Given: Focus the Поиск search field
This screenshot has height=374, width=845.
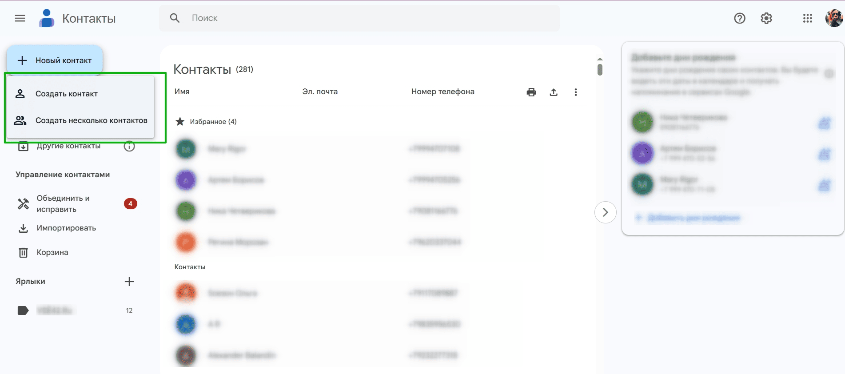Looking at the screenshot, I should tap(359, 18).
